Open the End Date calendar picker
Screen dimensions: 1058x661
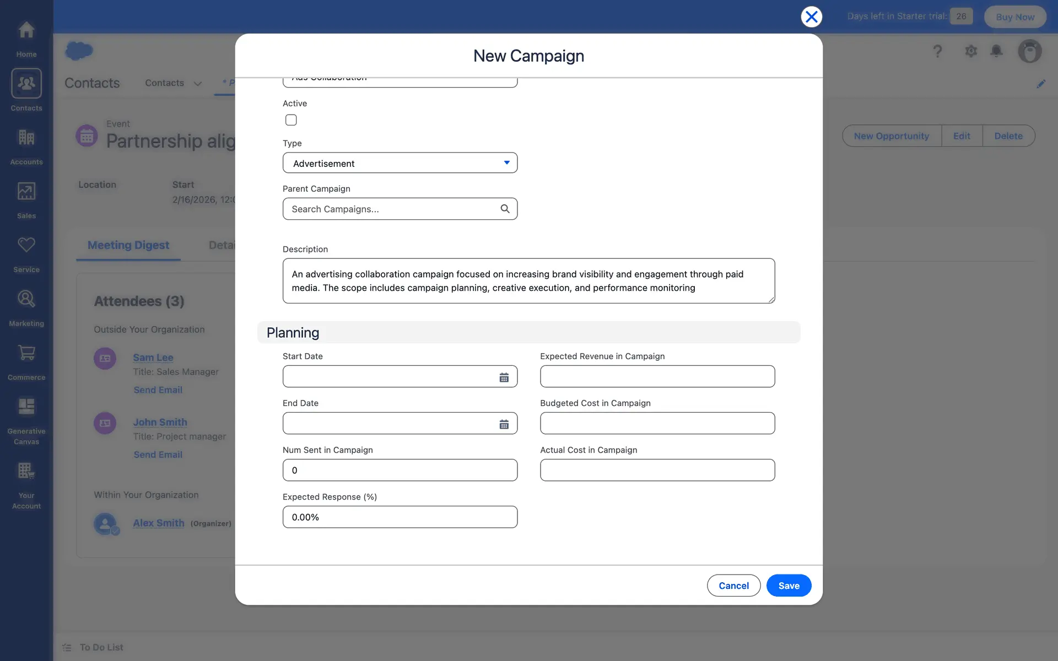[x=504, y=424]
